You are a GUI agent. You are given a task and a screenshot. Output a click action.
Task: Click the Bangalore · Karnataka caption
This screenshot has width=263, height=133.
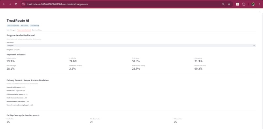click(13, 50)
